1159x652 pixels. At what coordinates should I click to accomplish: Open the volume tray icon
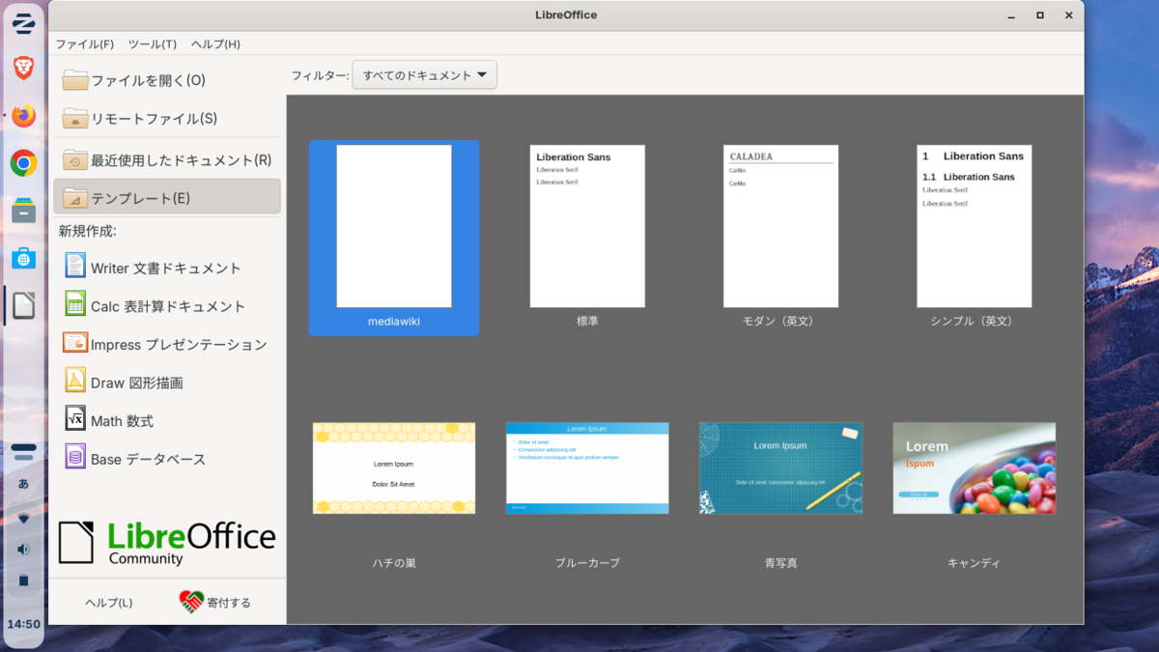pos(24,549)
